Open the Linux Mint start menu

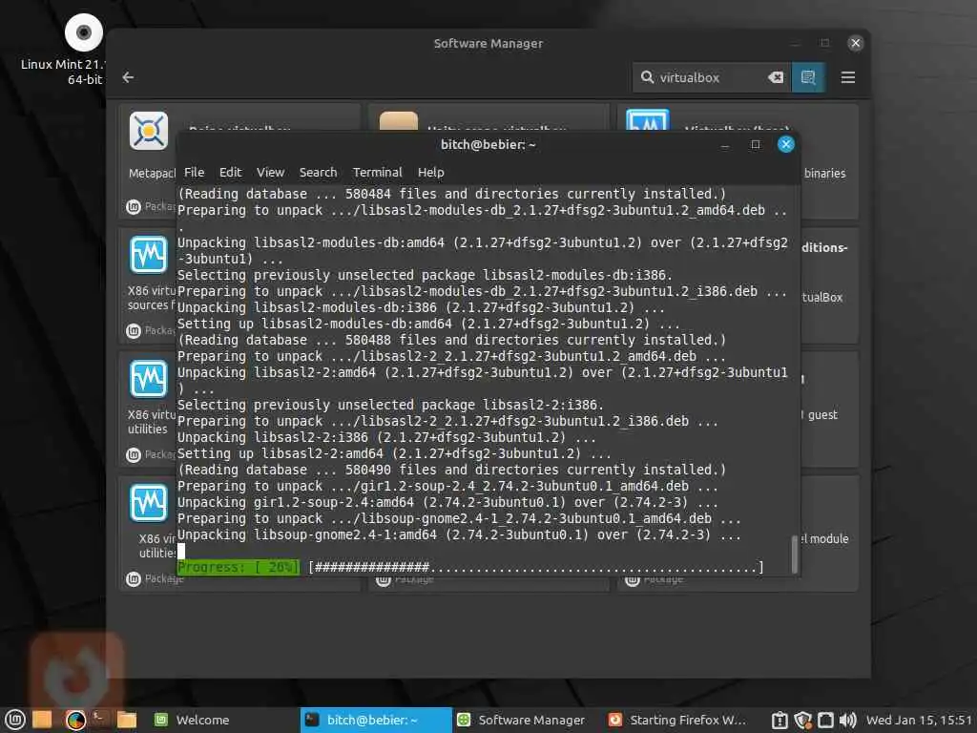click(15, 720)
